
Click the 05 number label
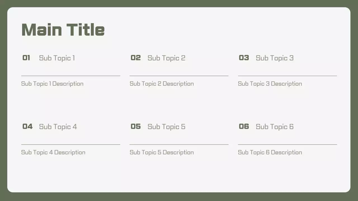point(136,126)
